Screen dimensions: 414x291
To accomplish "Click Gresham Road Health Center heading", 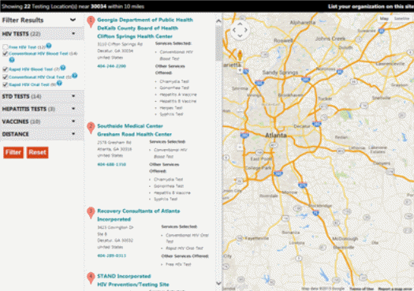I will click(134, 134).
